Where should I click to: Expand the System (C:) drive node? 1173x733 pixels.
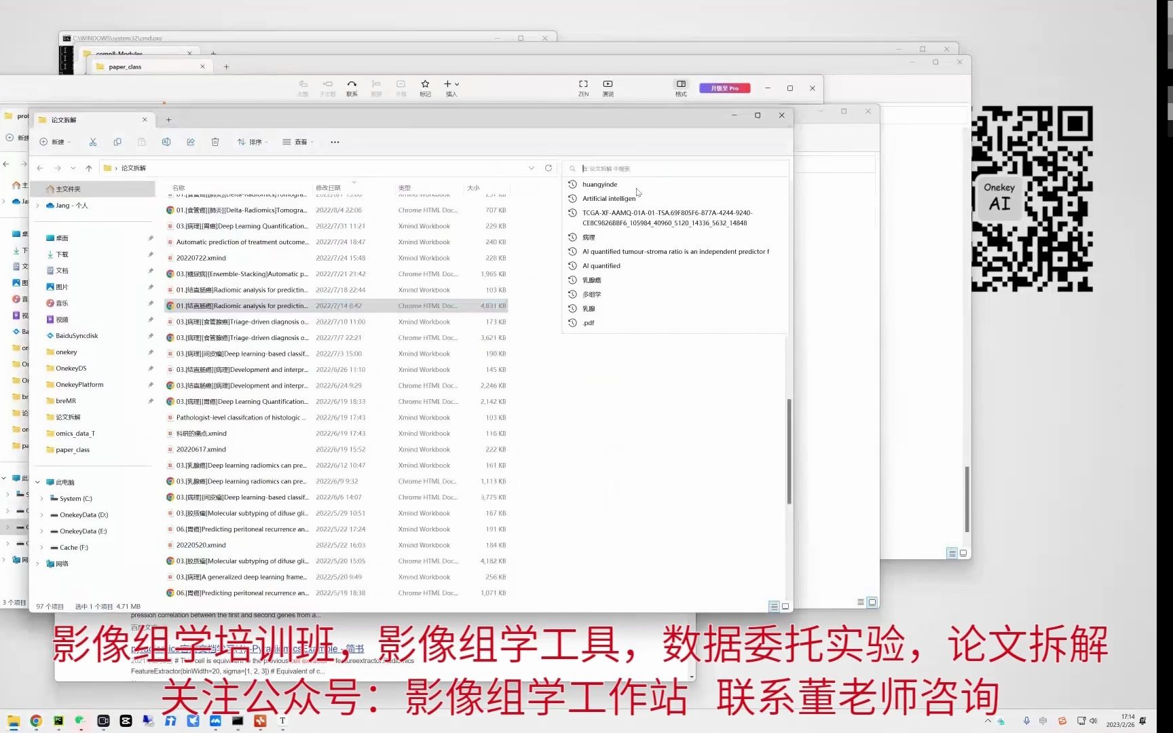click(x=41, y=499)
